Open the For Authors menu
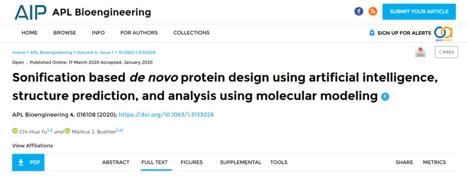 pyautogui.click(x=139, y=33)
